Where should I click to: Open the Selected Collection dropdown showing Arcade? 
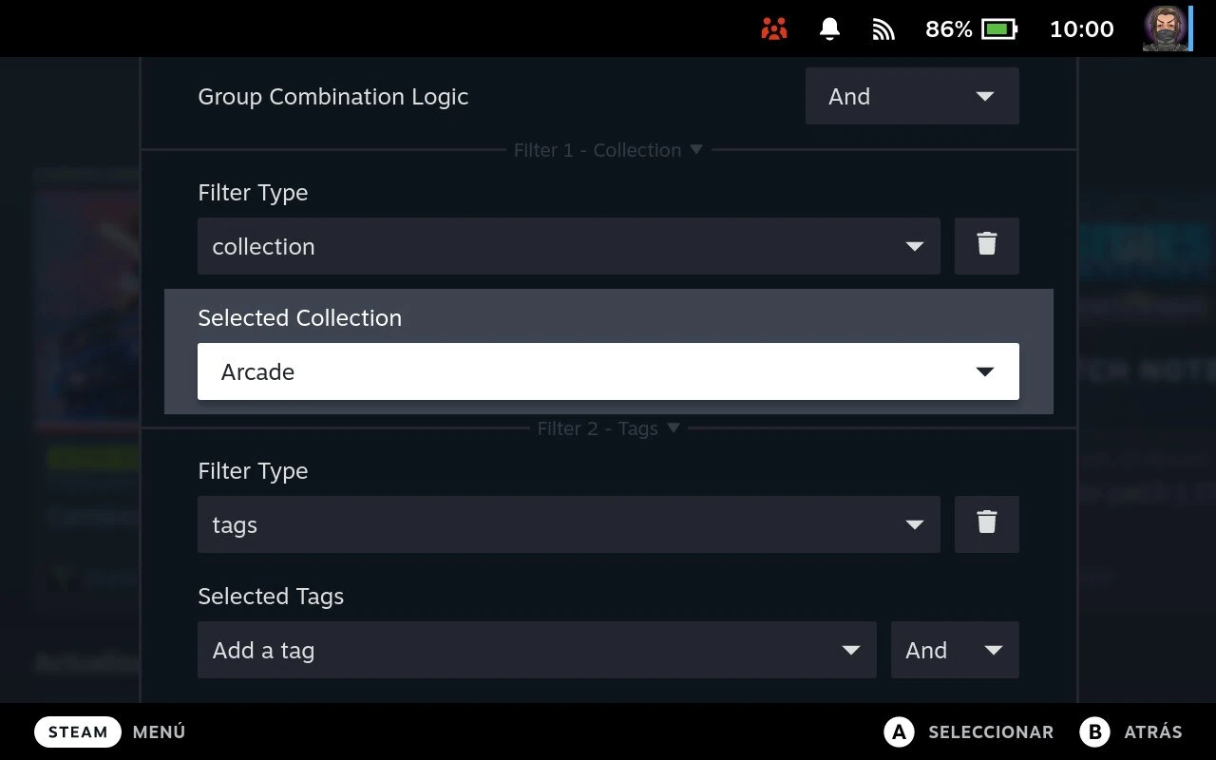(607, 371)
